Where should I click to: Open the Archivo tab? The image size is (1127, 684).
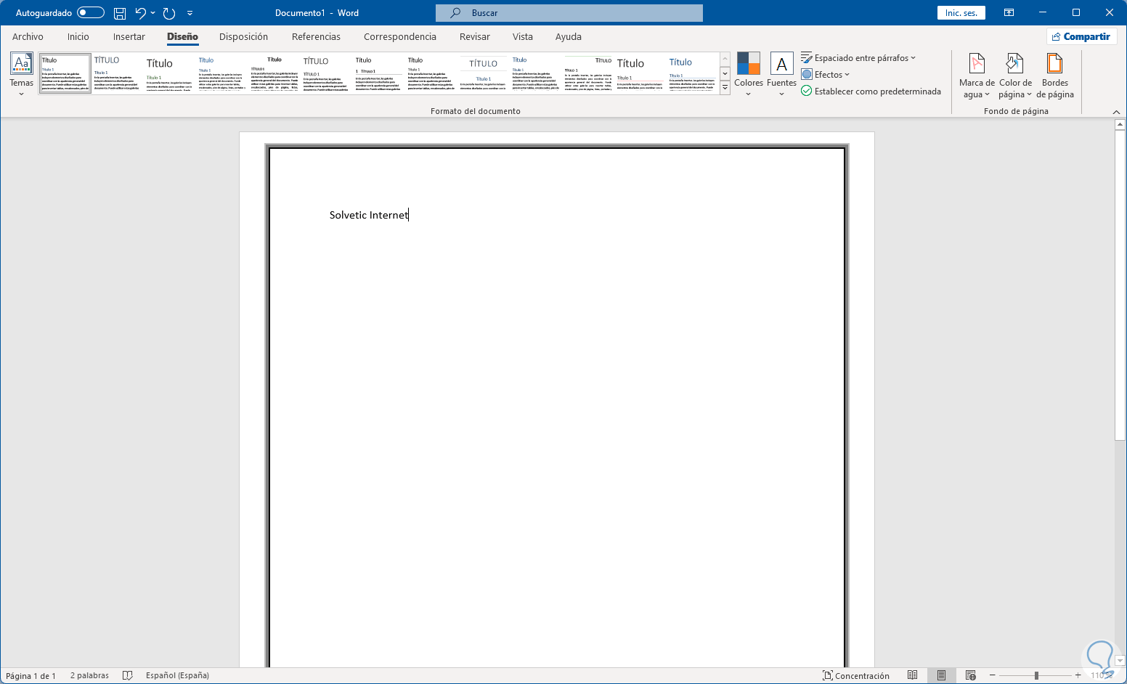28,37
